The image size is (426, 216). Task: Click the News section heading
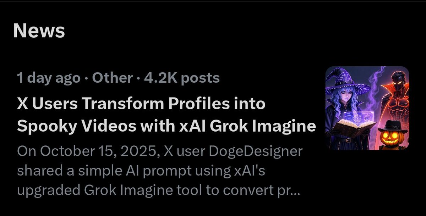point(39,31)
